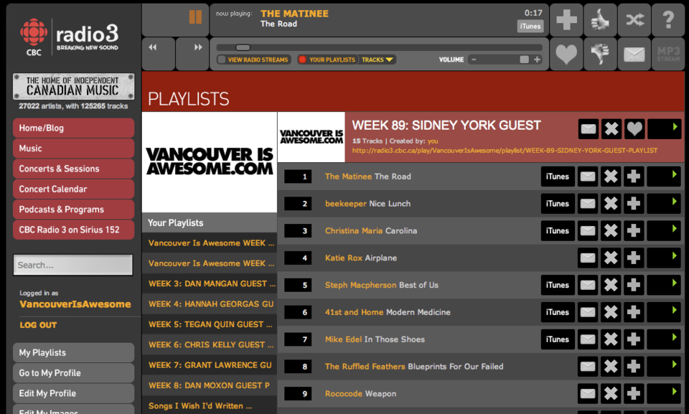Skip back to previous track

point(153,47)
